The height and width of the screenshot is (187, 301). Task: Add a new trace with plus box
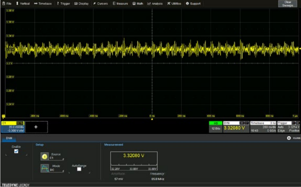coord(36,127)
